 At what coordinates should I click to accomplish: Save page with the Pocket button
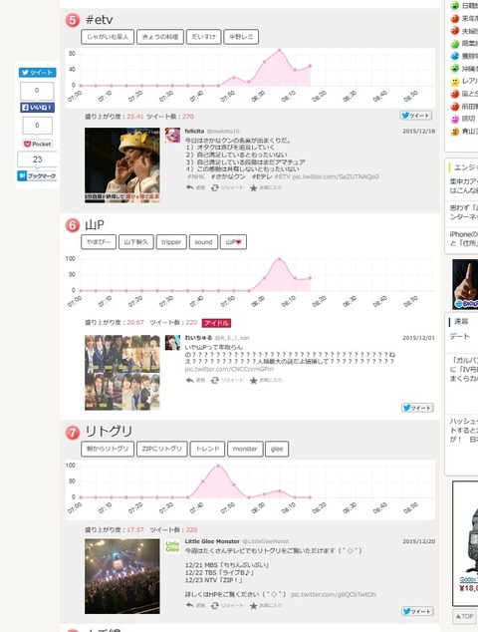pyautogui.click(x=38, y=144)
